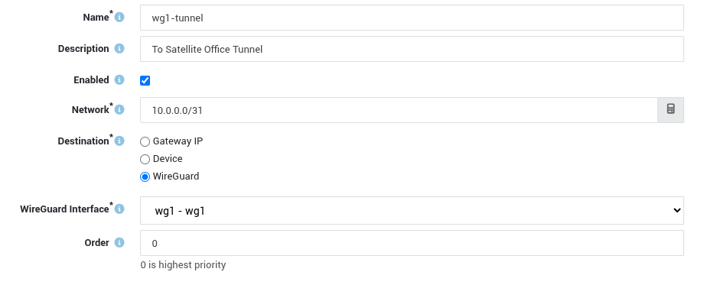Image resolution: width=701 pixels, height=285 pixels.
Task: Show help info for Description field
Action: [x=119, y=49]
